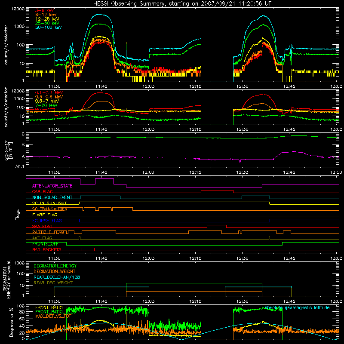Select the 3-6 keV legend label
The height and width of the screenshot is (344, 344).
tap(45, 10)
